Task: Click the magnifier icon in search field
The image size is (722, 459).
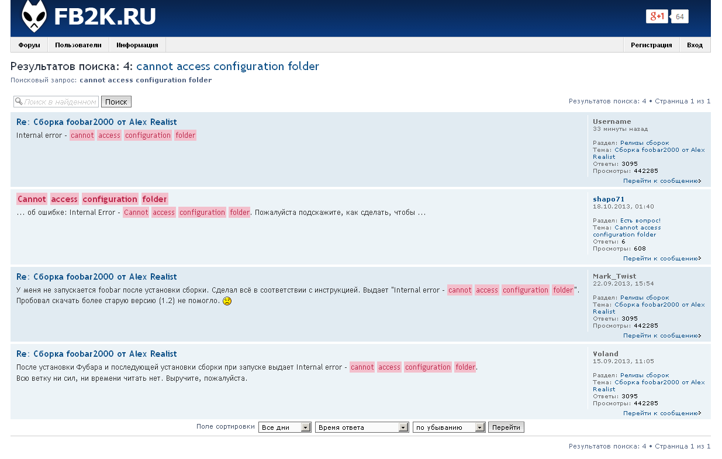Action: click(18, 102)
